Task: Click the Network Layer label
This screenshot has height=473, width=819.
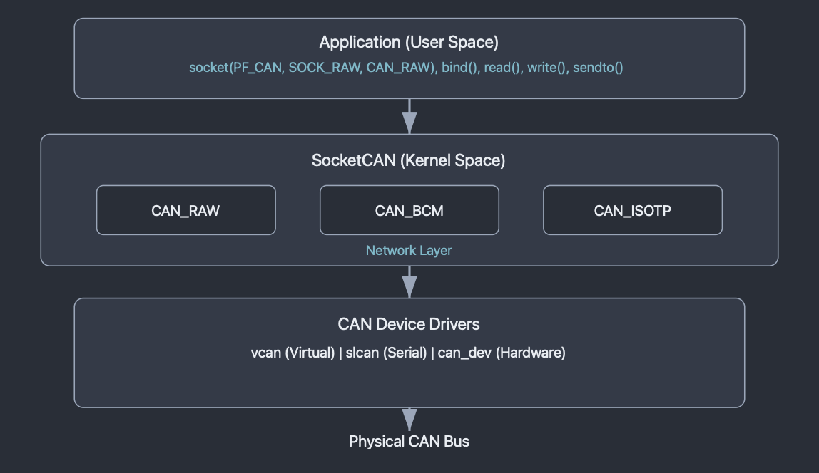Action: [409, 250]
